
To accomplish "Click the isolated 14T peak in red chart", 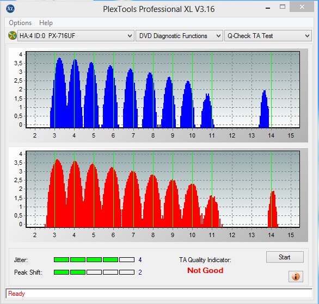I will tap(273, 209).
